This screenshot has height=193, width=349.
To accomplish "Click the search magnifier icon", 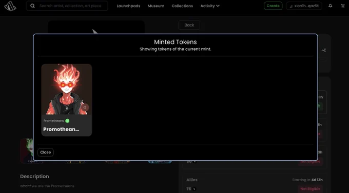I will tap(32, 6).
